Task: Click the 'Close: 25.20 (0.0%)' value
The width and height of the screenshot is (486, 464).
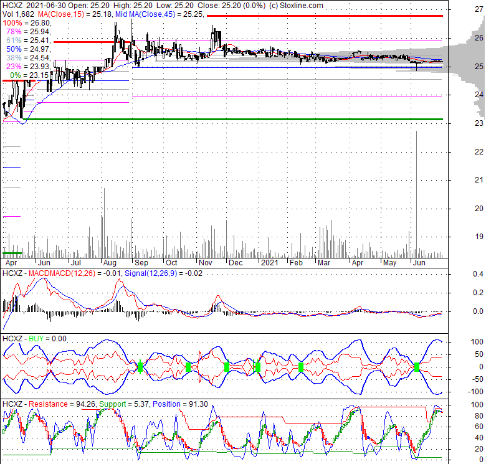Action: (231, 6)
